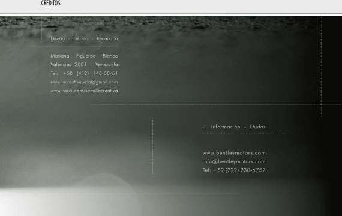Click the 'Valencia, 2001 - Venezuela' line

click(84, 65)
